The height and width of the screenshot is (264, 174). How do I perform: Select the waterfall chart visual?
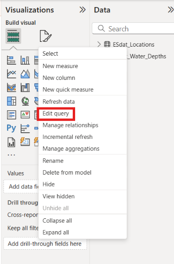(25, 88)
